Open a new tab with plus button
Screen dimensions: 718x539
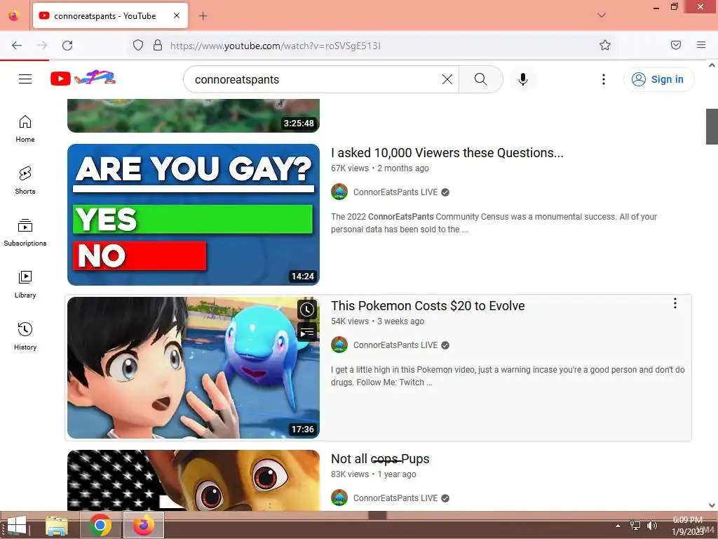point(203,16)
